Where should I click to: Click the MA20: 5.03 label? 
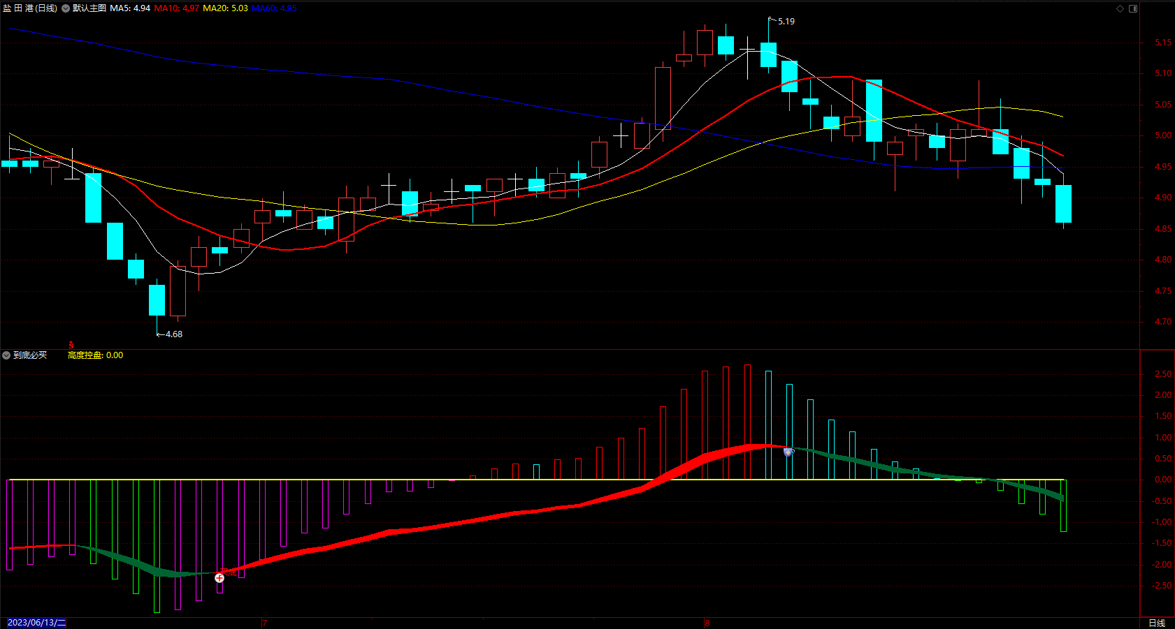(225, 8)
